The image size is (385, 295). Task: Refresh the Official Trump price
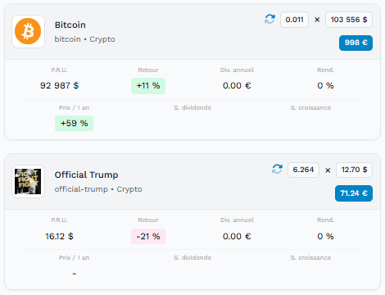[277, 169]
